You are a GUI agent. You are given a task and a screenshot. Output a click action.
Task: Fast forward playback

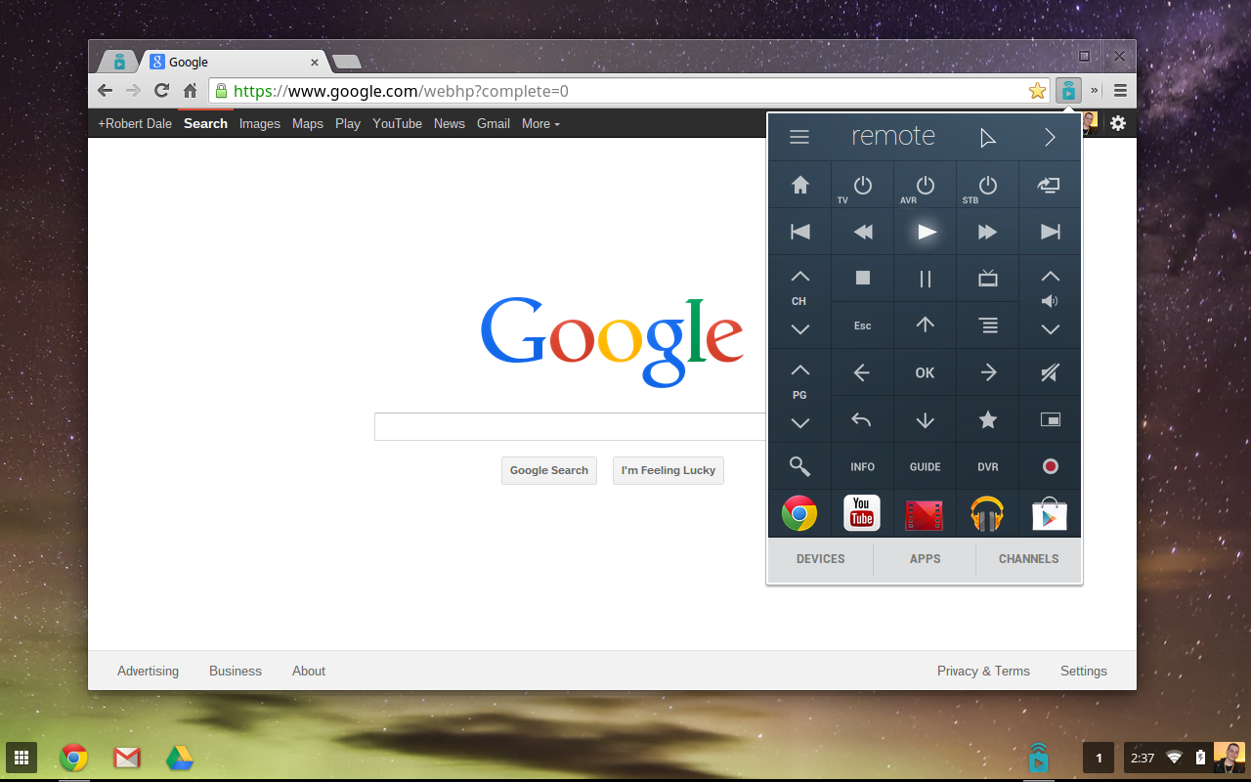coord(987,232)
